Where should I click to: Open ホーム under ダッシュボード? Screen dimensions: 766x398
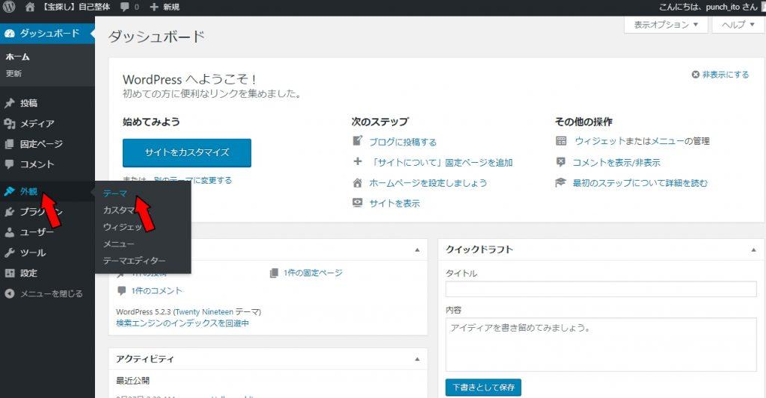[18, 57]
